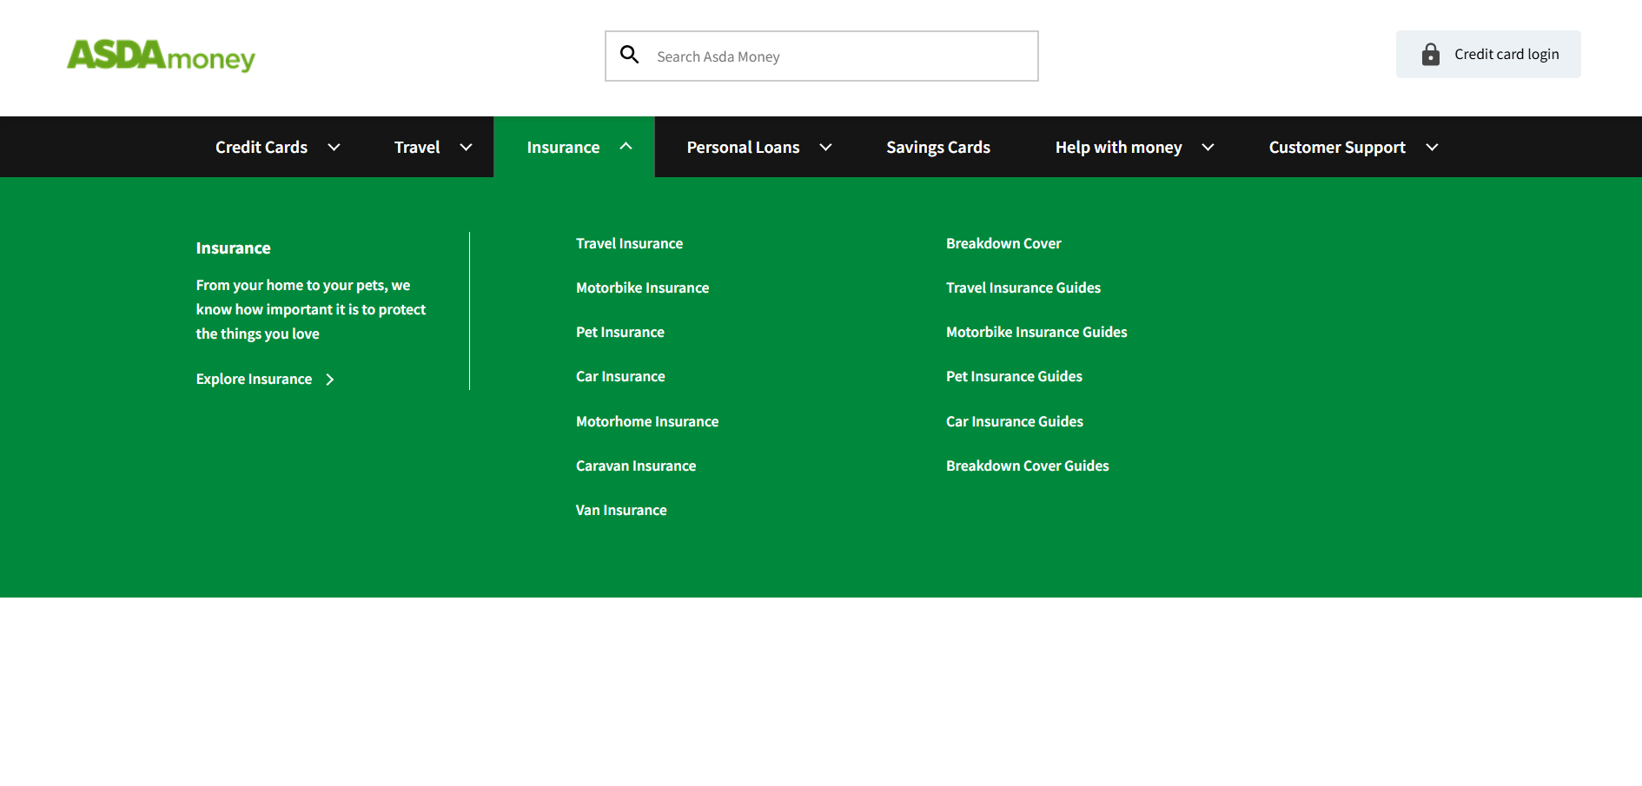
Task: Expand the Personal Loans chevron
Action: pos(825,148)
